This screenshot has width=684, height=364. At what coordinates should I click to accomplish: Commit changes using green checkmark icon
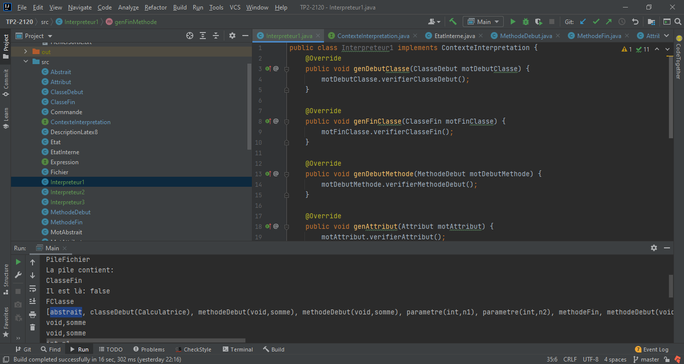[x=596, y=22]
